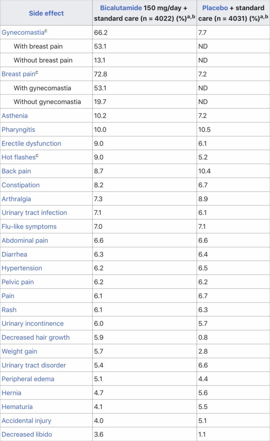Open the Constipation link

[21, 185]
